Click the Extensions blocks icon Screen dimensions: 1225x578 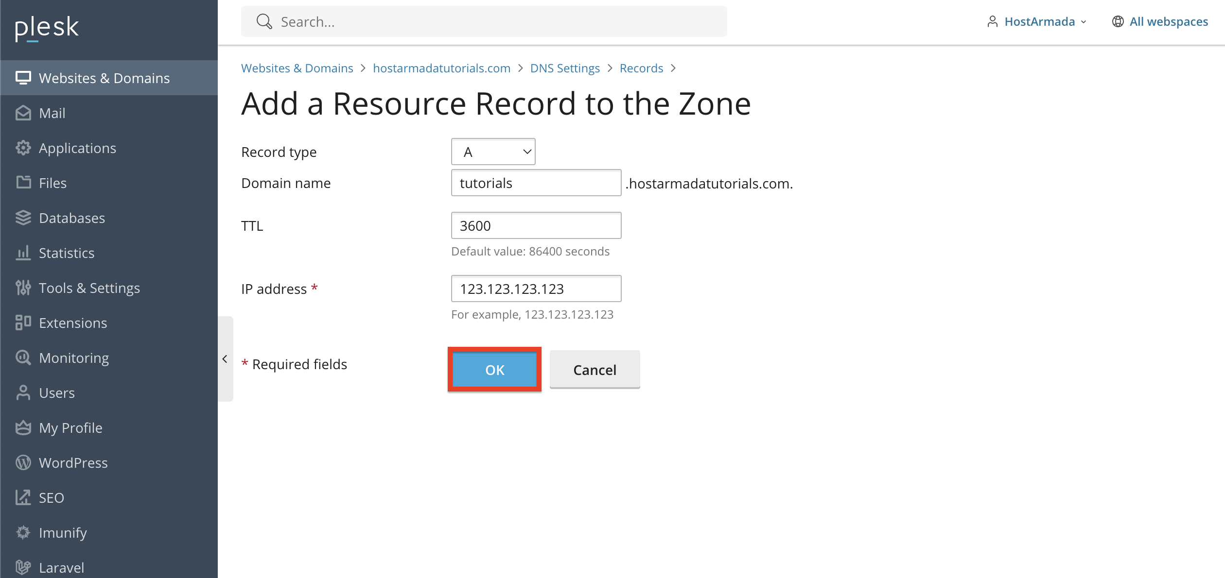tap(23, 323)
